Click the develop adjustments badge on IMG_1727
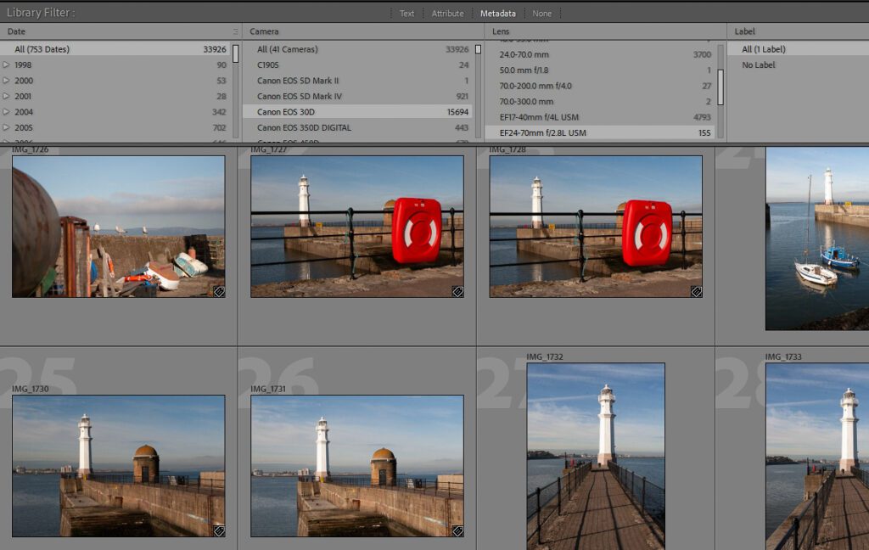The width and height of the screenshot is (869, 550). coord(457,291)
